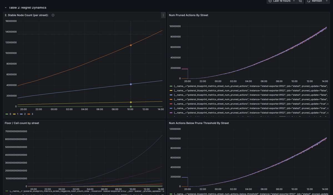The image size is (333, 195).
Task: Click the yellow data point at 10:00
Action: 131,102
